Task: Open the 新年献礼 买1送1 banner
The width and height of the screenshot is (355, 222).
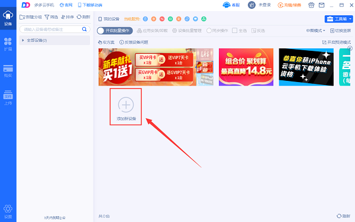Action: pyautogui.click(x=147, y=67)
